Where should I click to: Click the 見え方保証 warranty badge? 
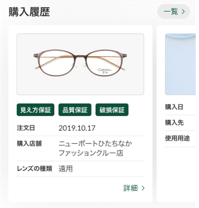pos(35,110)
